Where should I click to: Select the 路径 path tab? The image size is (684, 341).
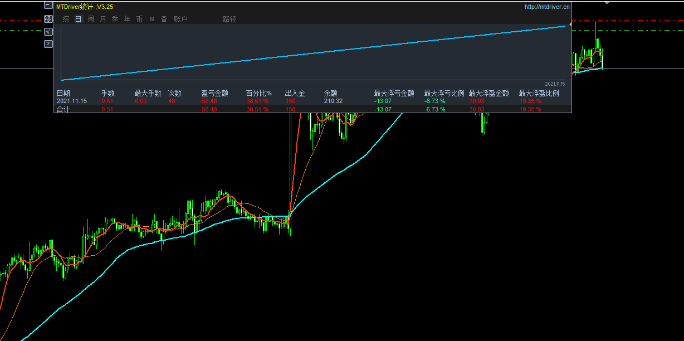pyautogui.click(x=229, y=19)
